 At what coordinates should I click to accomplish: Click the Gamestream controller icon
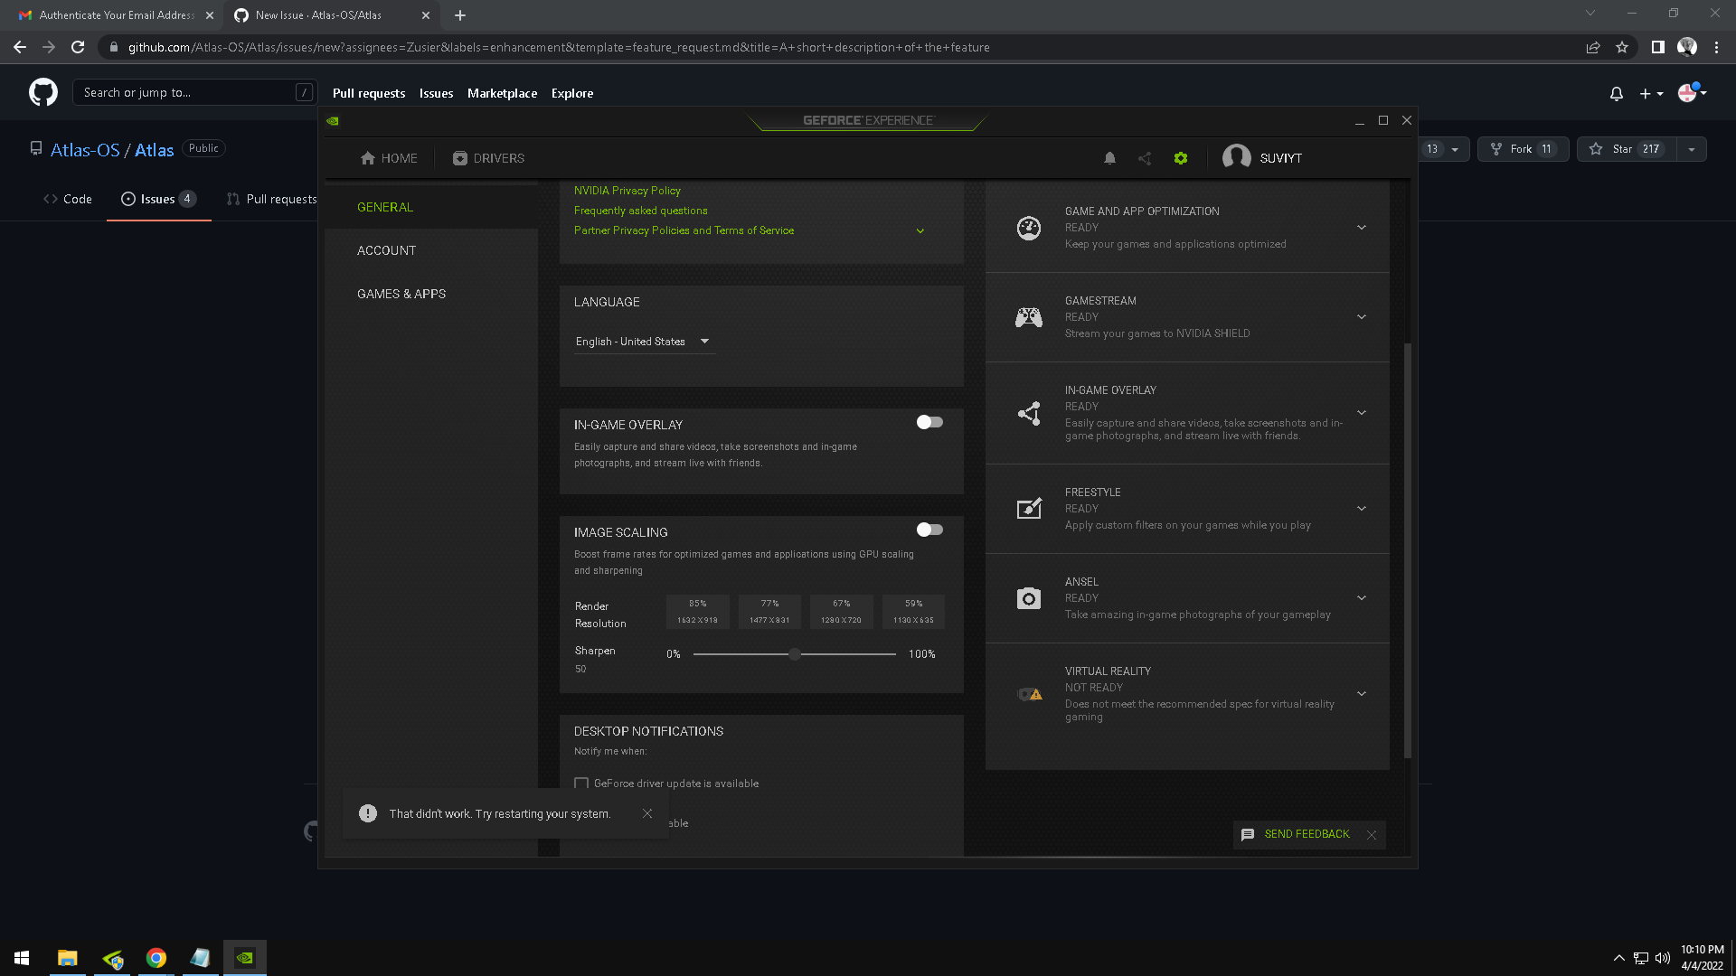1028,317
